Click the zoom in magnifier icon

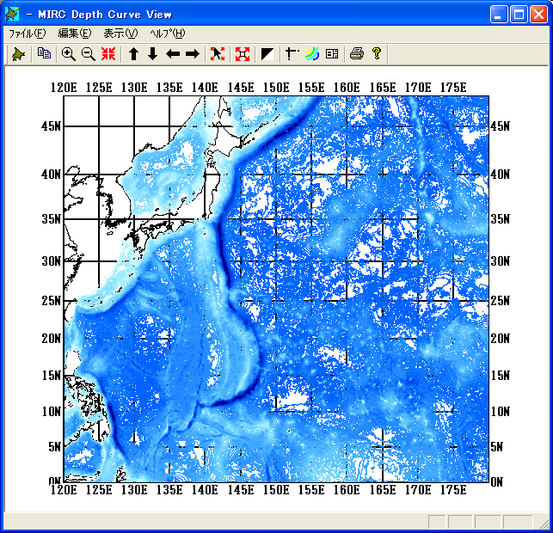(x=69, y=54)
